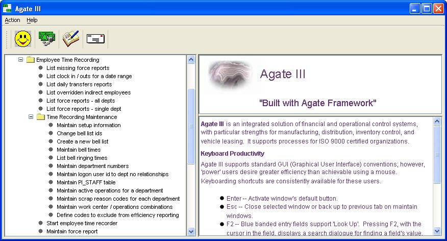The width and height of the screenshot is (447, 241).
Task: Open Maintain PI_STAFF table
Action: point(86,182)
